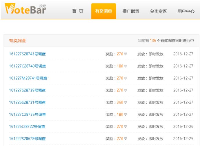The image size is (200, 146).
Task: Click reward value 180 for 161227C28735
Action: click(x=120, y=114)
